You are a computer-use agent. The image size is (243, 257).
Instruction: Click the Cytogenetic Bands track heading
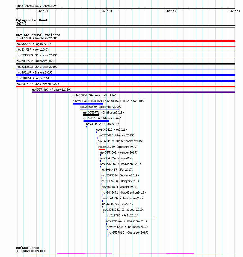click(x=32, y=20)
